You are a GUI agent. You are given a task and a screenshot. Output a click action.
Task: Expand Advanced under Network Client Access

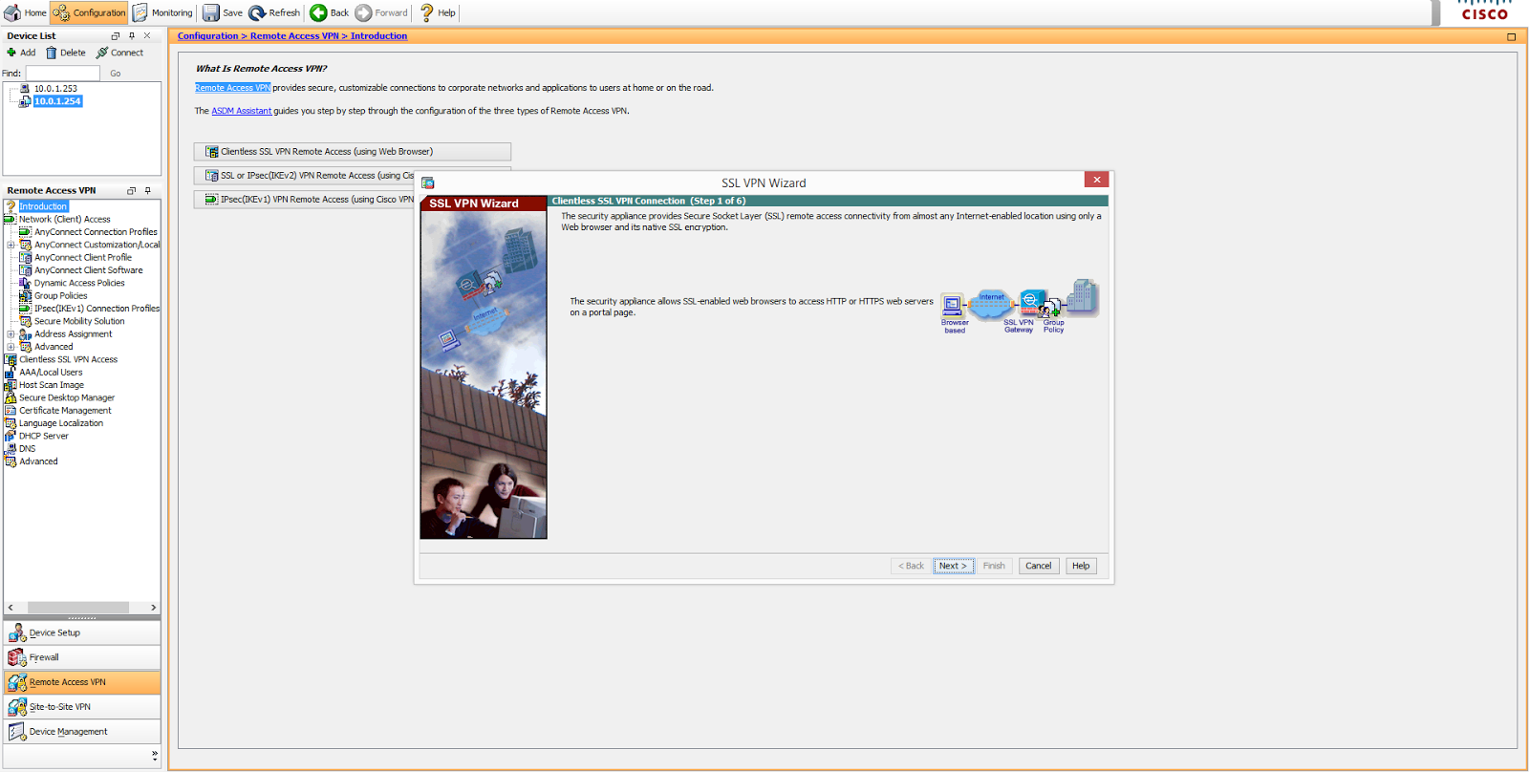11,347
